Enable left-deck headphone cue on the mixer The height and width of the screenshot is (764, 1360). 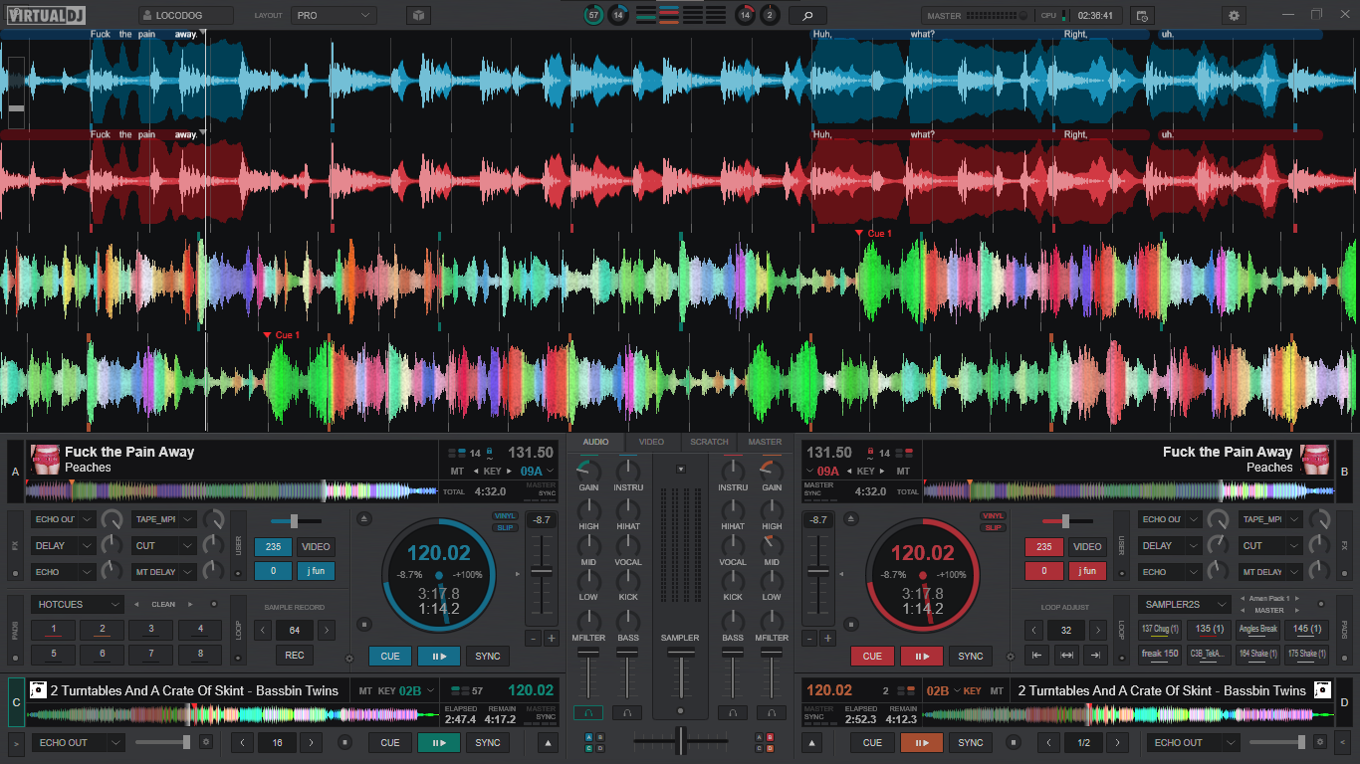(587, 712)
